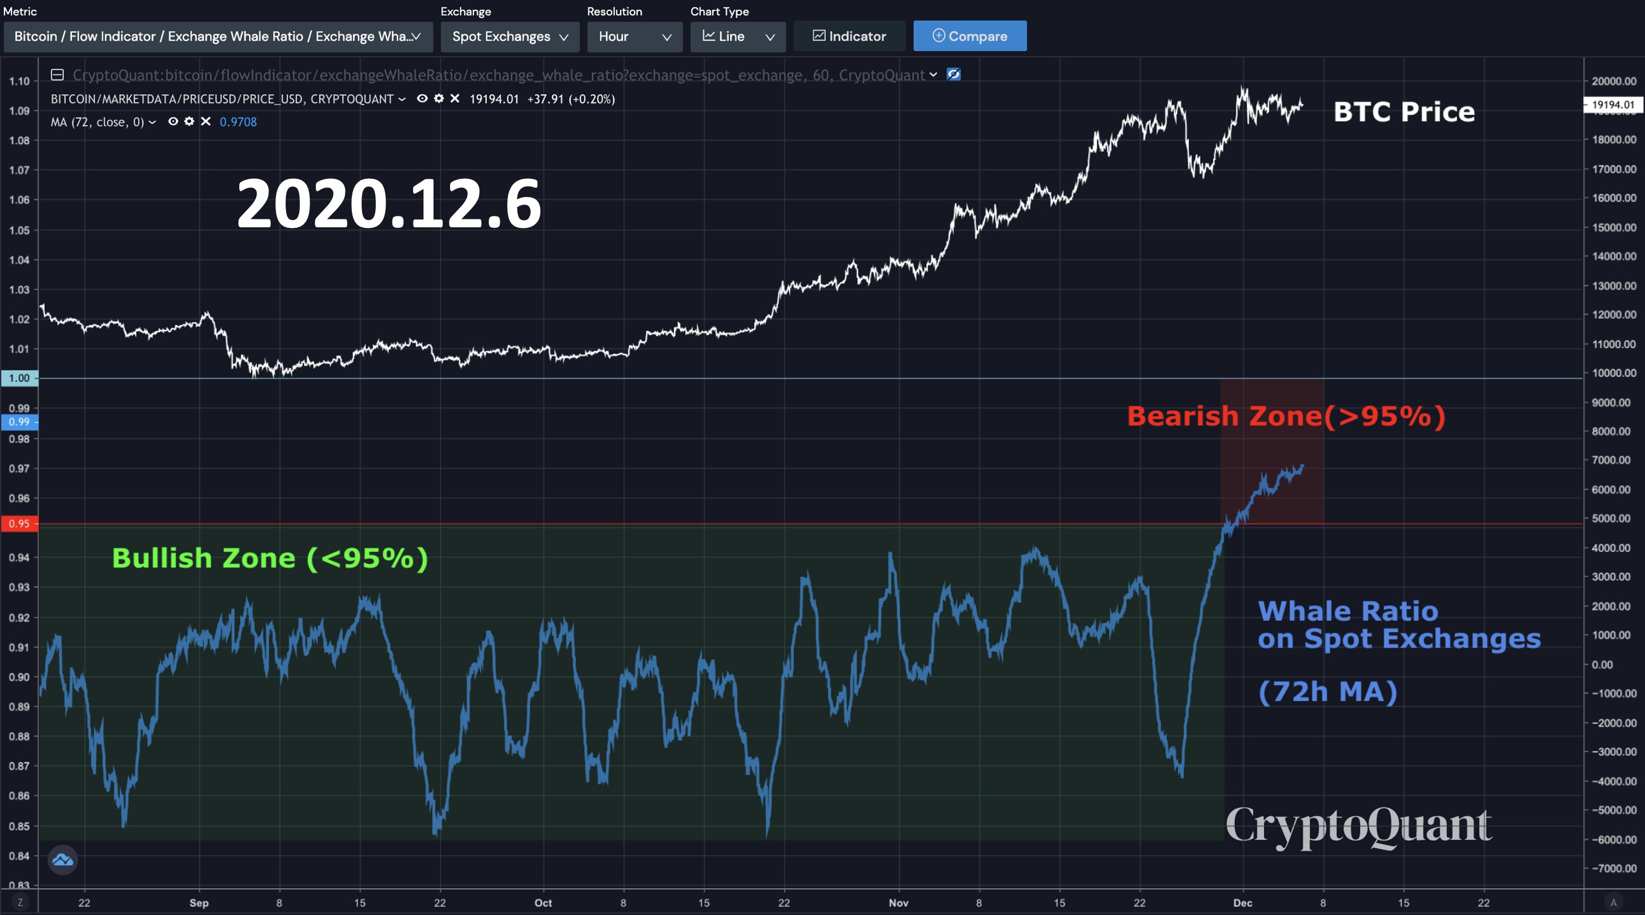Click the TradingView cloud logo icon
Viewport: 1645px width, 915px height.
[x=63, y=860]
